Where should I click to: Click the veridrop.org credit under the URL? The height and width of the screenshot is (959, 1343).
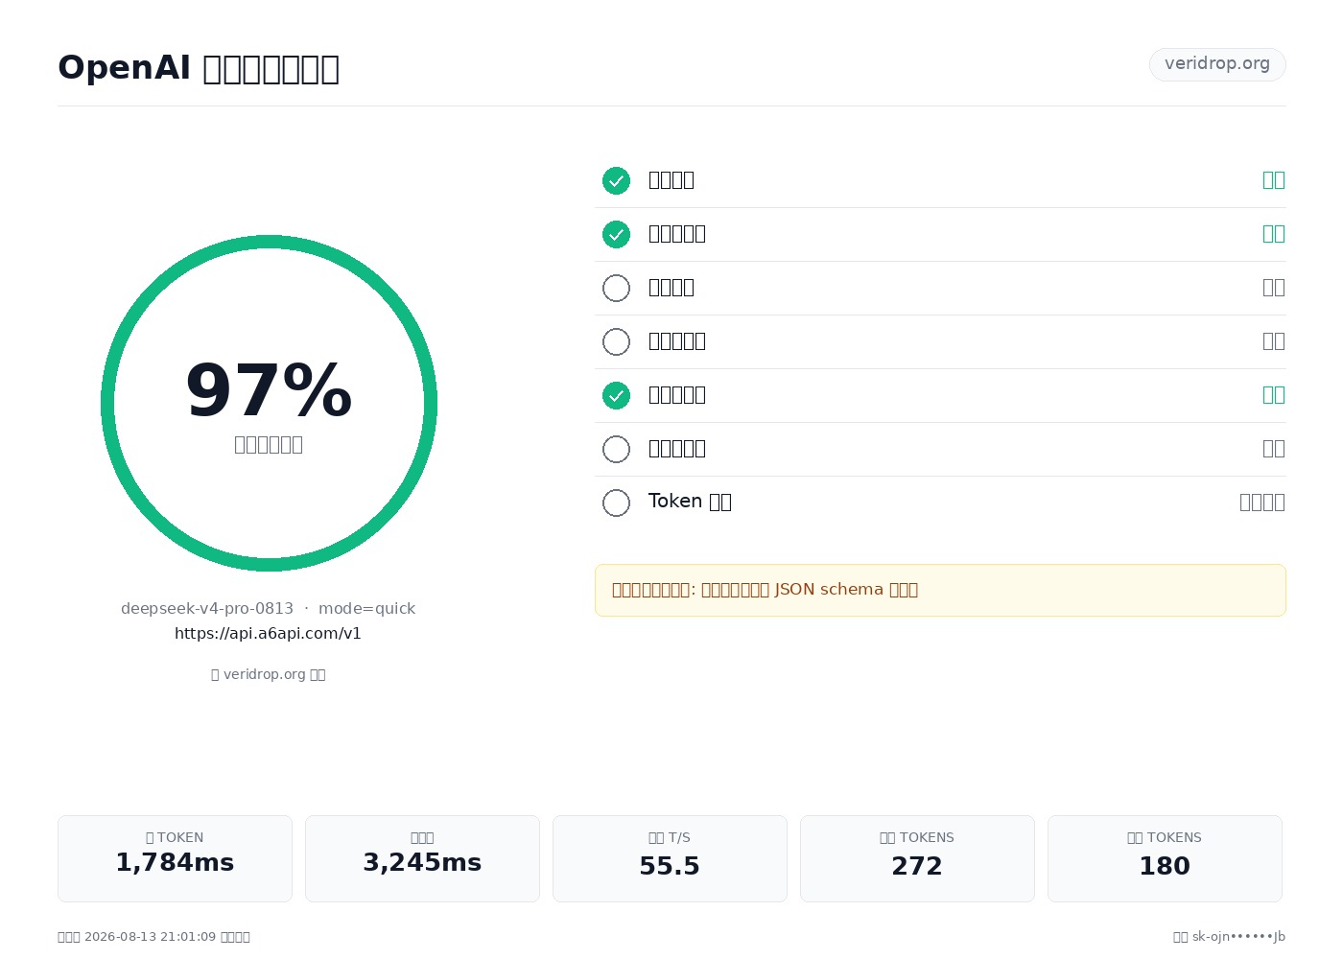269,674
